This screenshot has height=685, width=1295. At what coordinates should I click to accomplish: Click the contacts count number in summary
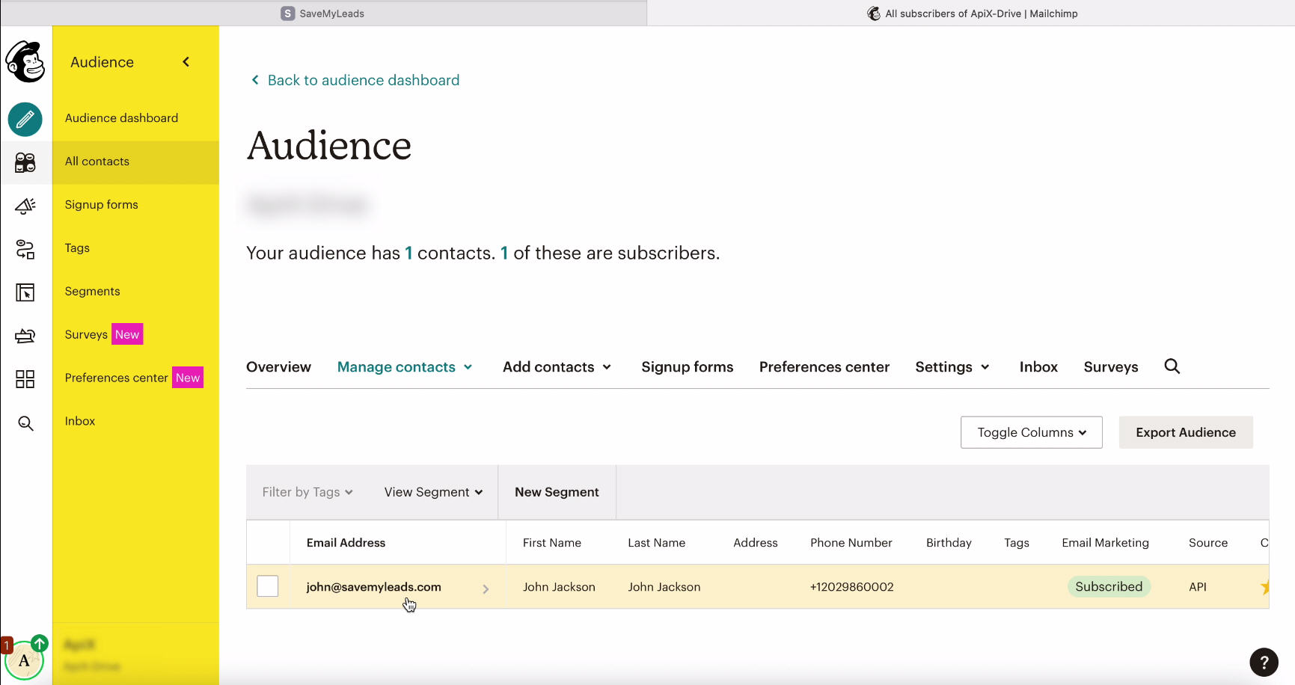408,254
